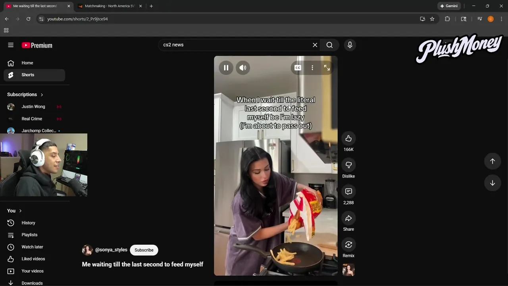
Task: Reload the current page
Action: tap(28, 19)
